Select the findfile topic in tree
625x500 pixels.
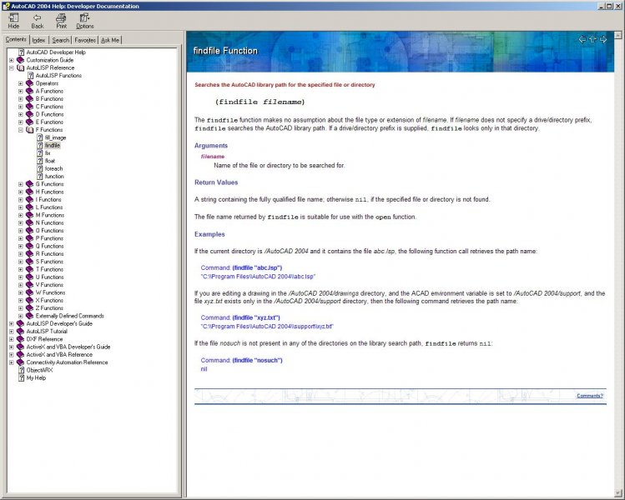(53, 145)
